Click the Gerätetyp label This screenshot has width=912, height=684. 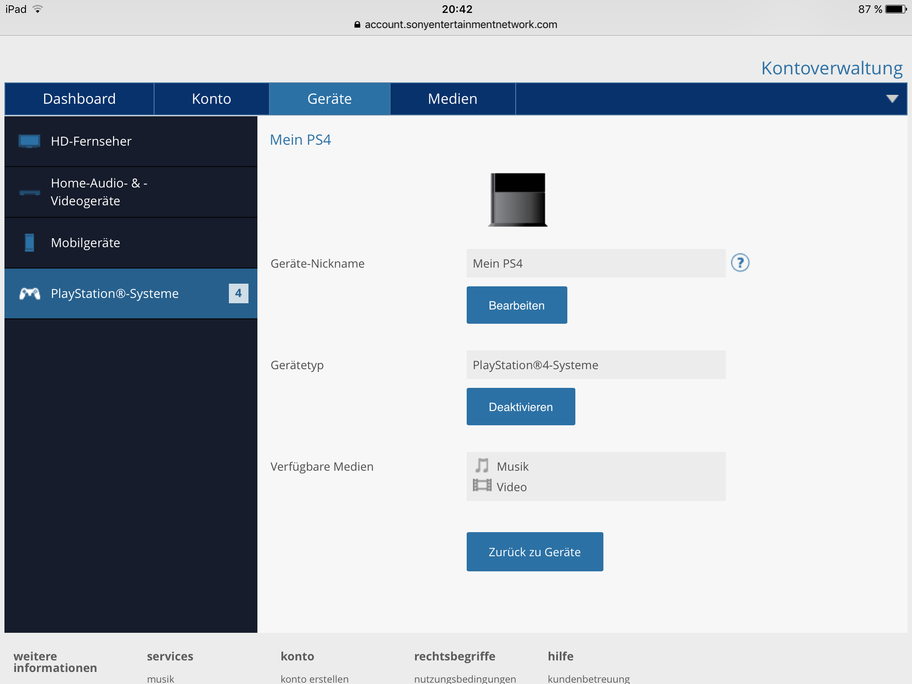(297, 365)
